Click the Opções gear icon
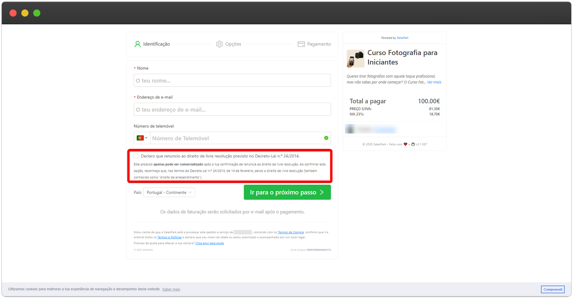Image resolution: width=573 pixels, height=298 pixels. coord(219,44)
